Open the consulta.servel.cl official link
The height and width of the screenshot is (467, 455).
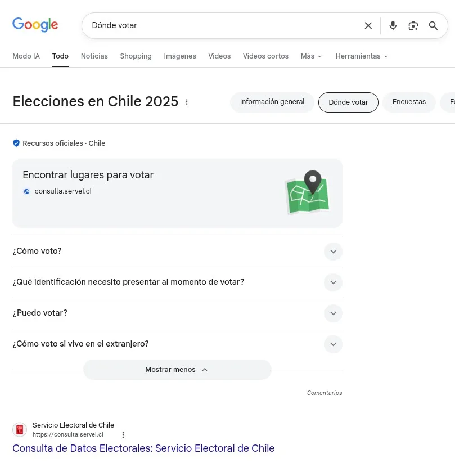tap(63, 191)
